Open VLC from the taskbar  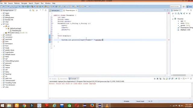coord(107,106)
